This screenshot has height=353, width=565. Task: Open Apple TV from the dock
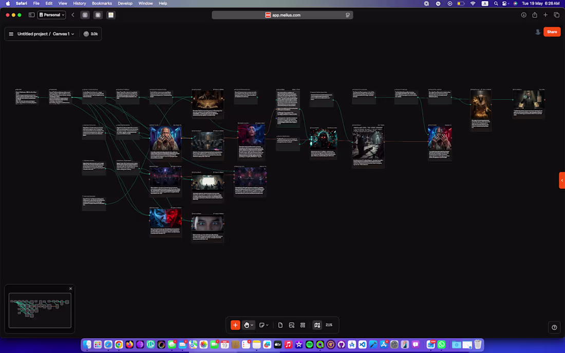coord(277,344)
